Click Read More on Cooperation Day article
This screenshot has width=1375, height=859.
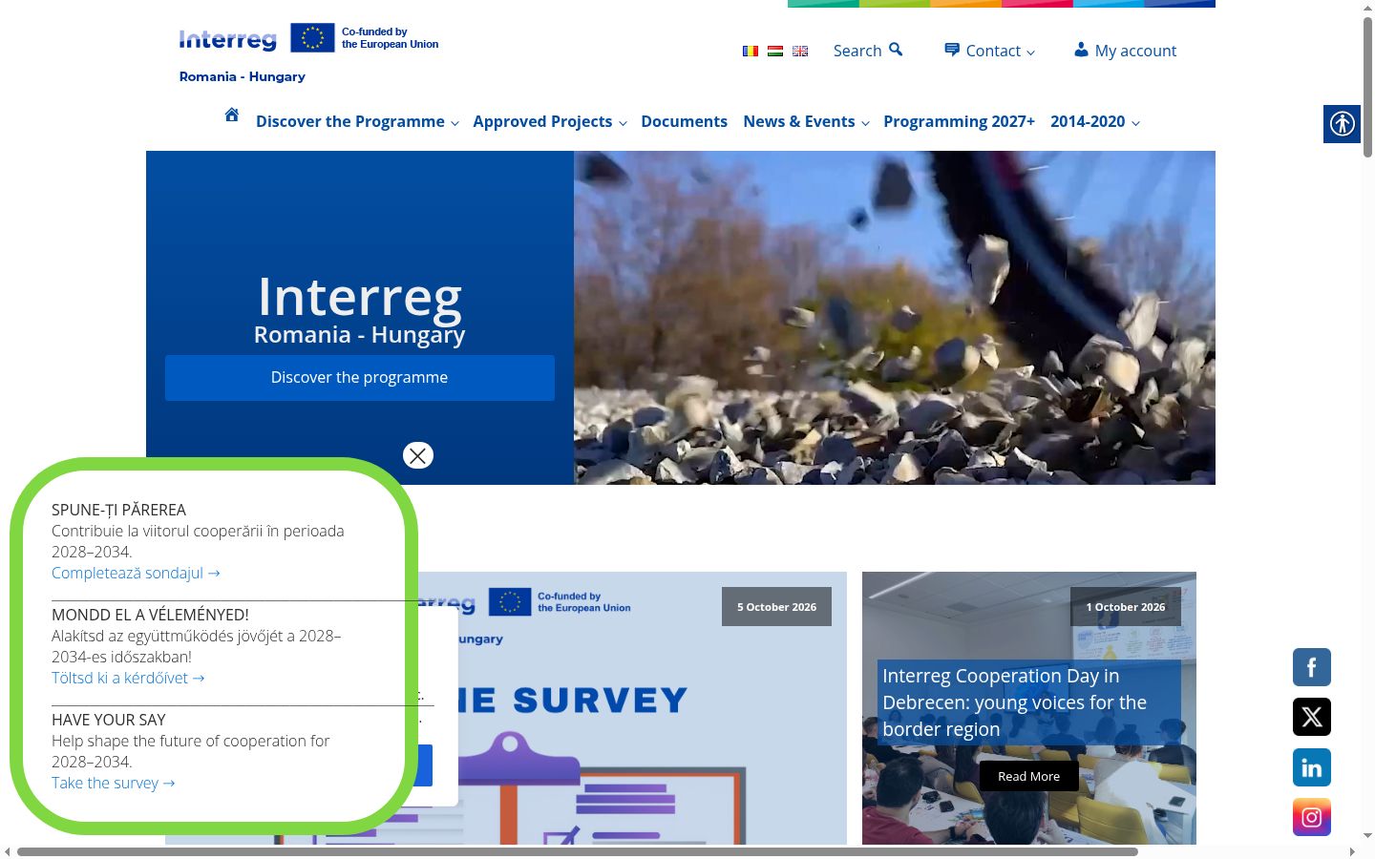tap(1028, 776)
